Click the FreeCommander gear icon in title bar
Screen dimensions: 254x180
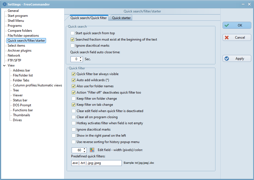coord(5,4)
